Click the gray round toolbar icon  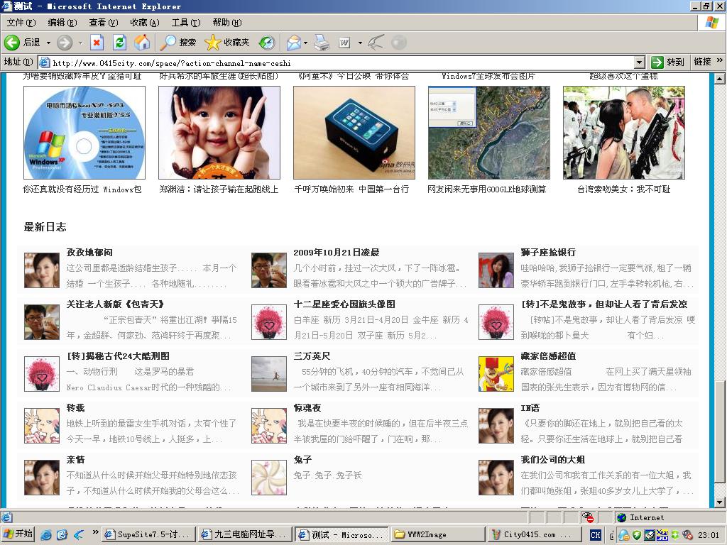pos(399,43)
